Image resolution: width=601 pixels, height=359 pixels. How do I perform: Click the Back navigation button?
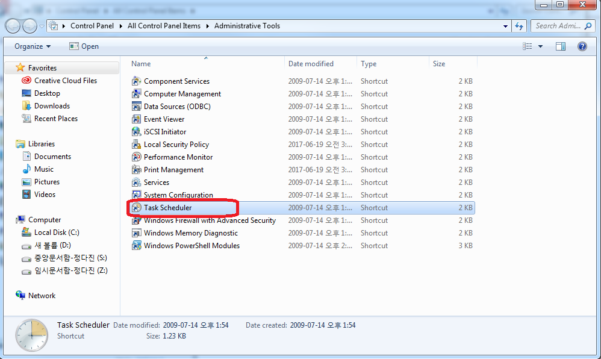[x=13, y=27]
